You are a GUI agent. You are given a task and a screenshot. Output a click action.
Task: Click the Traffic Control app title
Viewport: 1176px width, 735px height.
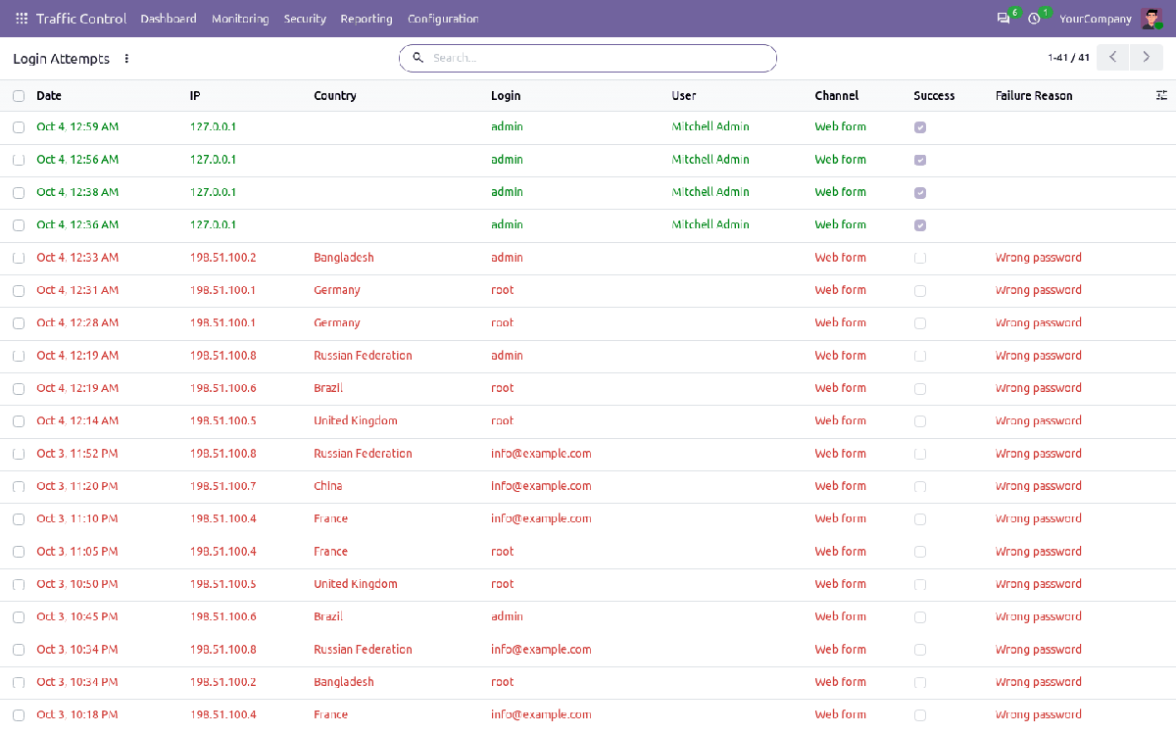click(x=81, y=19)
